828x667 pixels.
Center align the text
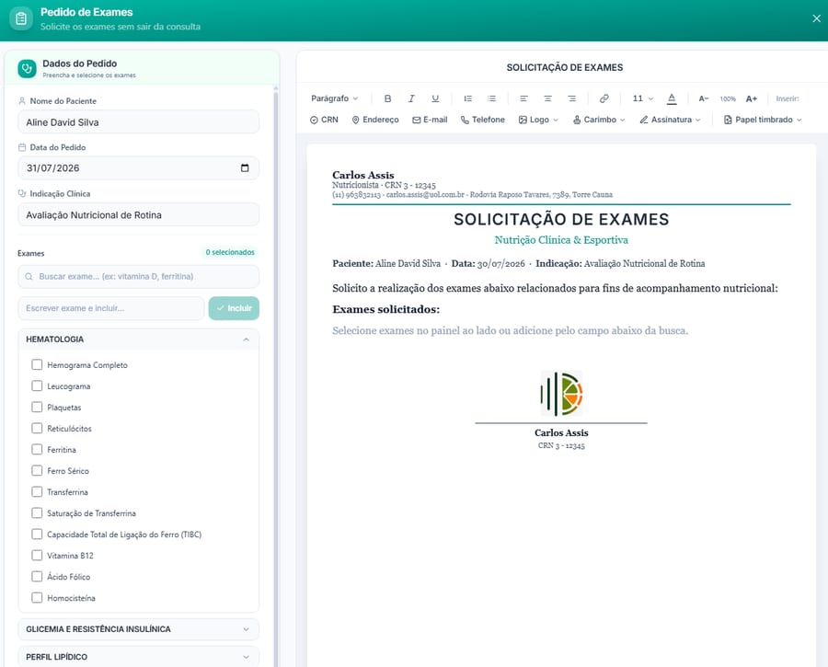click(547, 98)
